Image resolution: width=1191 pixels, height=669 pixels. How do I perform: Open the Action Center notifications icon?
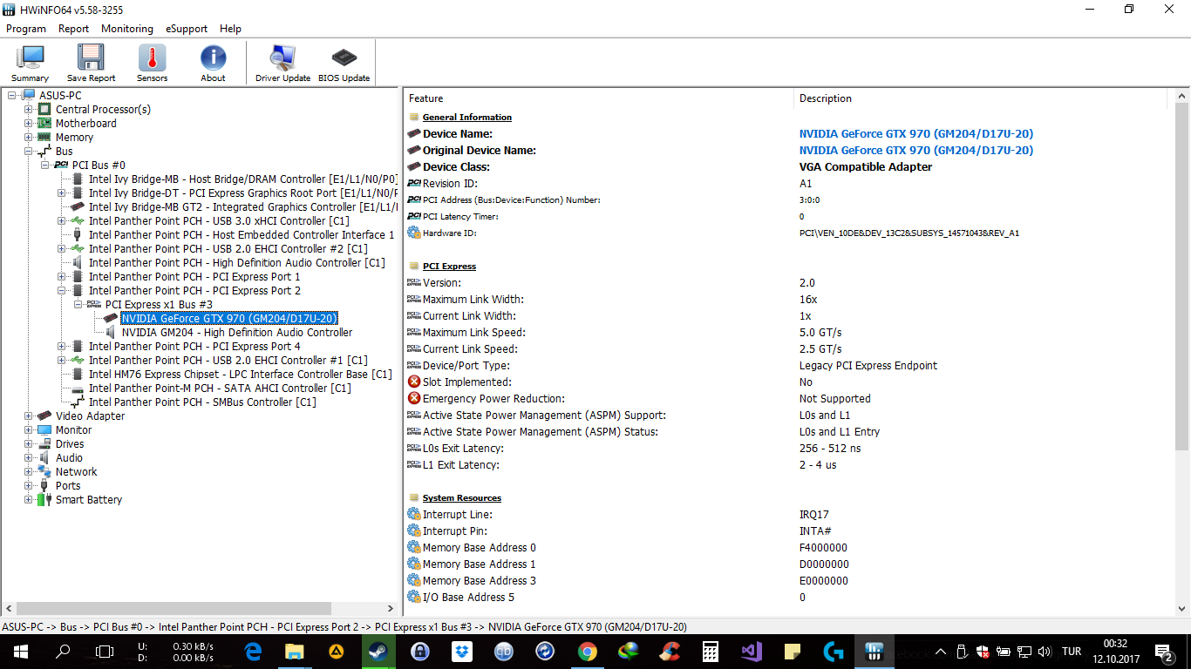pos(1165,652)
